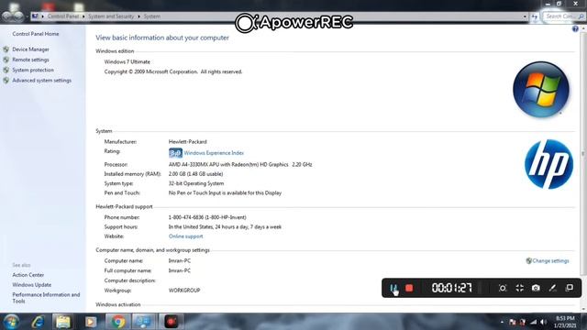Viewport: 587px width, 330px height.
Task: Open Device Manager
Action: (x=30, y=49)
